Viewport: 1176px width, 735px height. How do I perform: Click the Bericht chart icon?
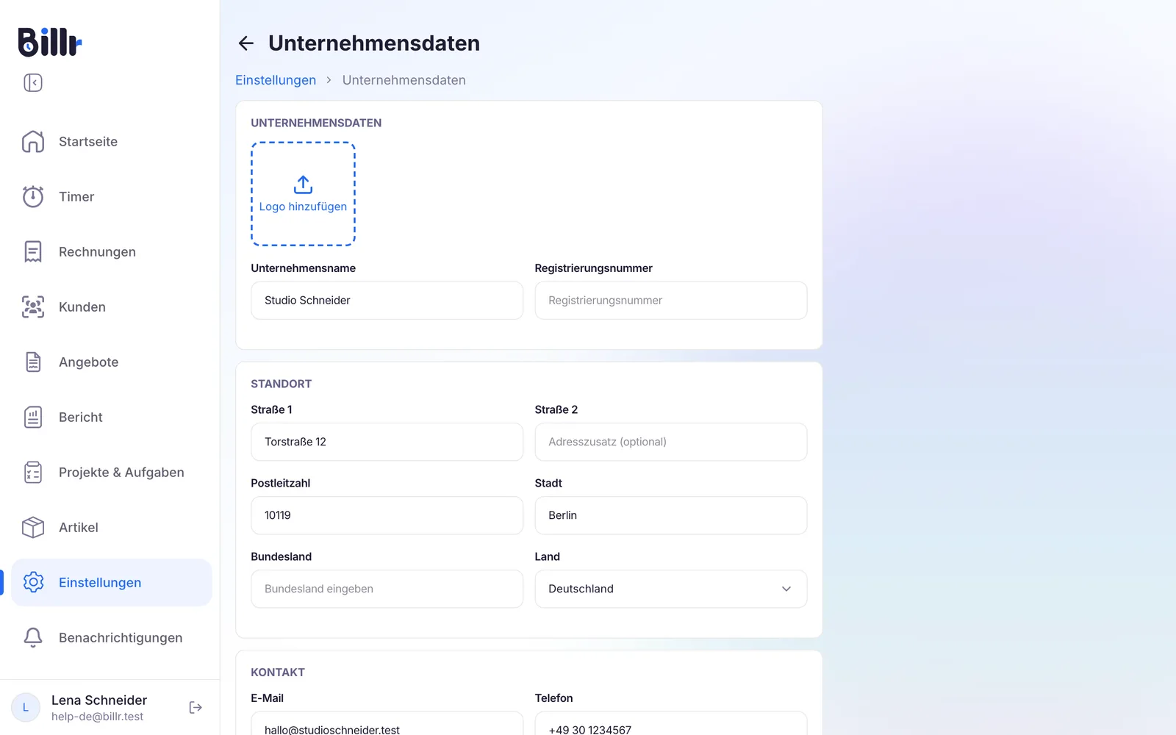(x=33, y=417)
